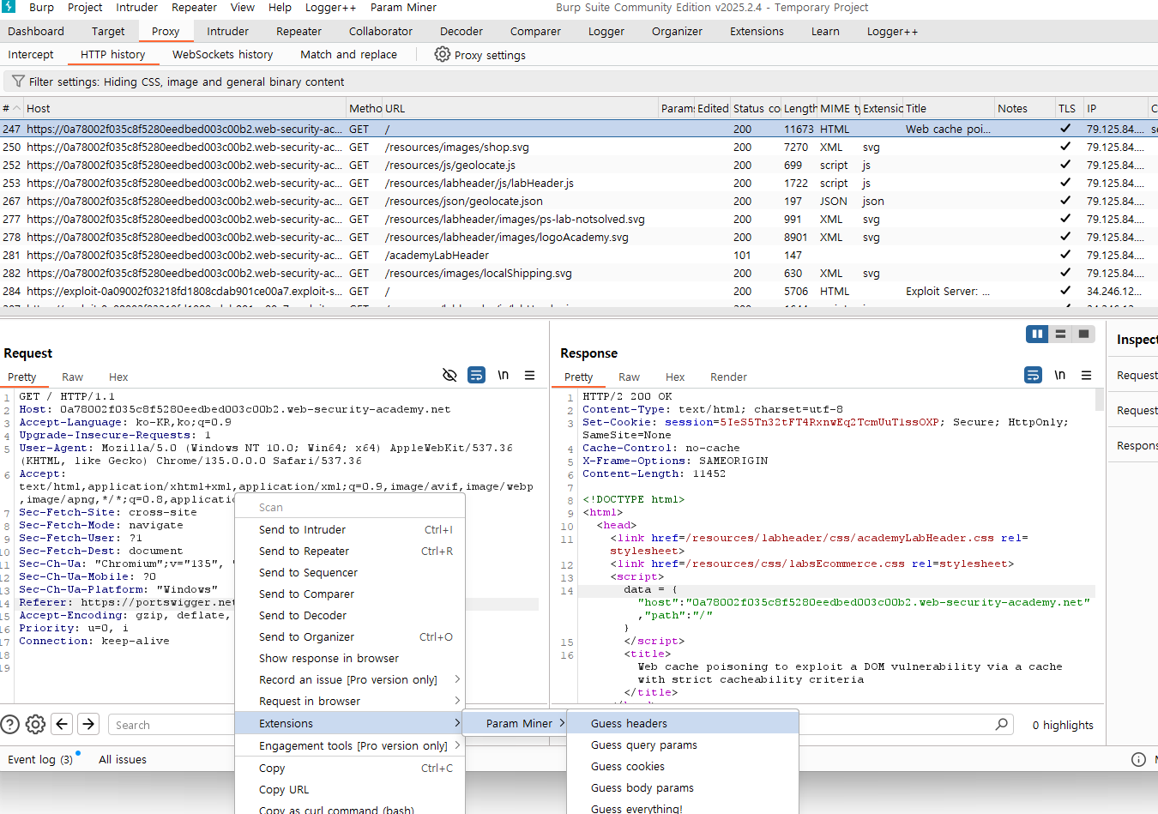Screen dimensions: 1158x814
Task: Switch Request view to Hex
Action: point(118,377)
